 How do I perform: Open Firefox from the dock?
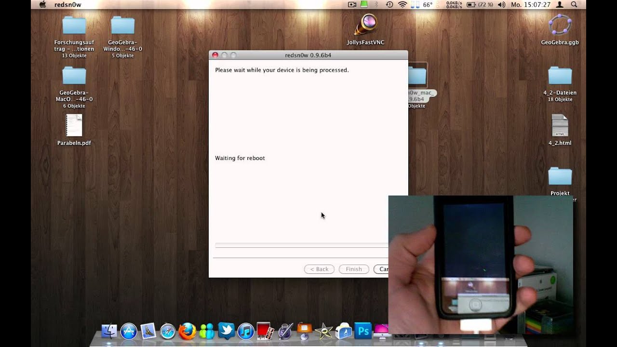(187, 332)
